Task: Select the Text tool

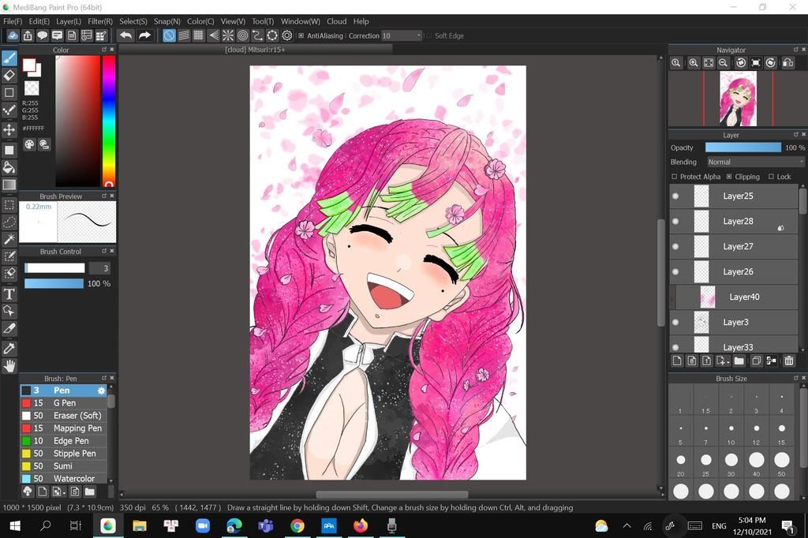Action: pos(9,293)
